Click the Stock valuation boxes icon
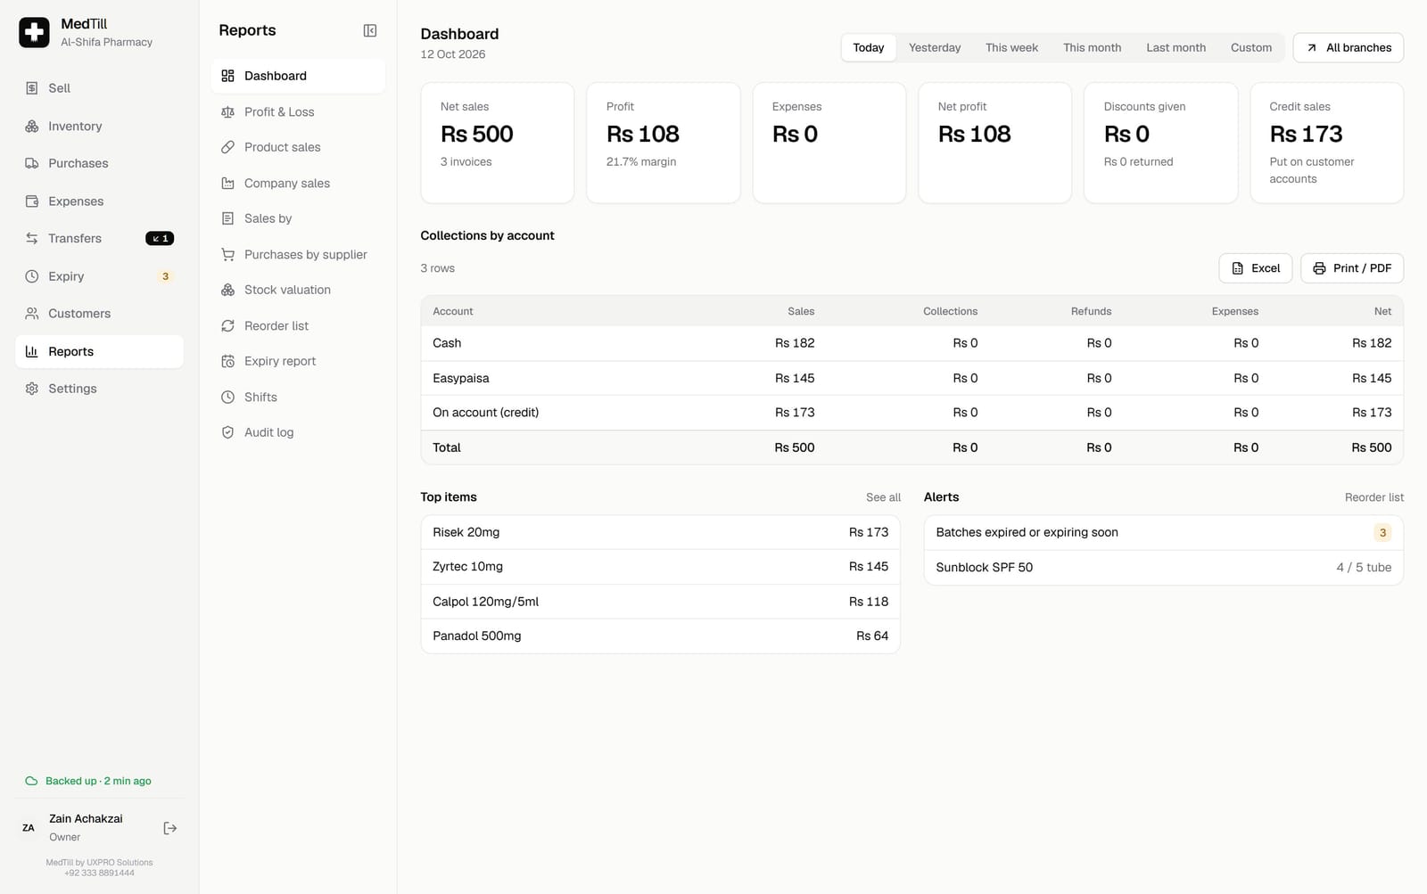The image size is (1427, 894). 227,290
